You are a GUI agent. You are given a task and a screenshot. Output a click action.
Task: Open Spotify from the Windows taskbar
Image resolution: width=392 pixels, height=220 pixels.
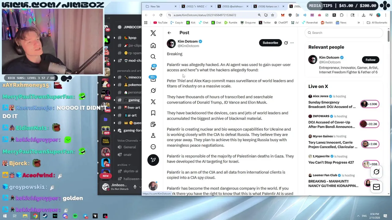[x=75, y=216]
